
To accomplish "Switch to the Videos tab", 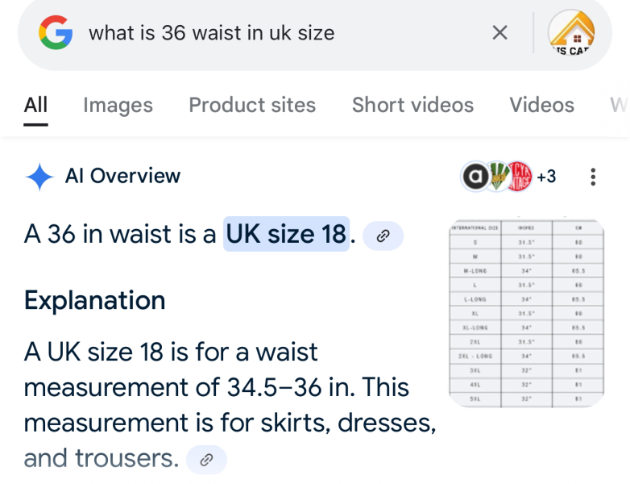I will point(541,106).
